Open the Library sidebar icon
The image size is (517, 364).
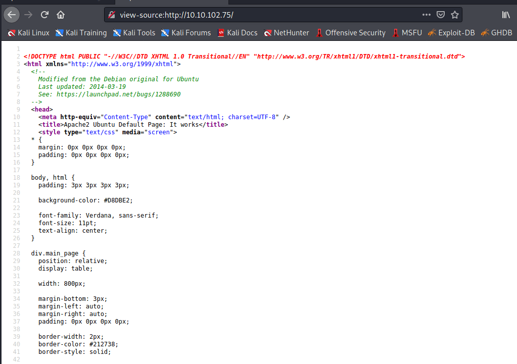coord(506,15)
